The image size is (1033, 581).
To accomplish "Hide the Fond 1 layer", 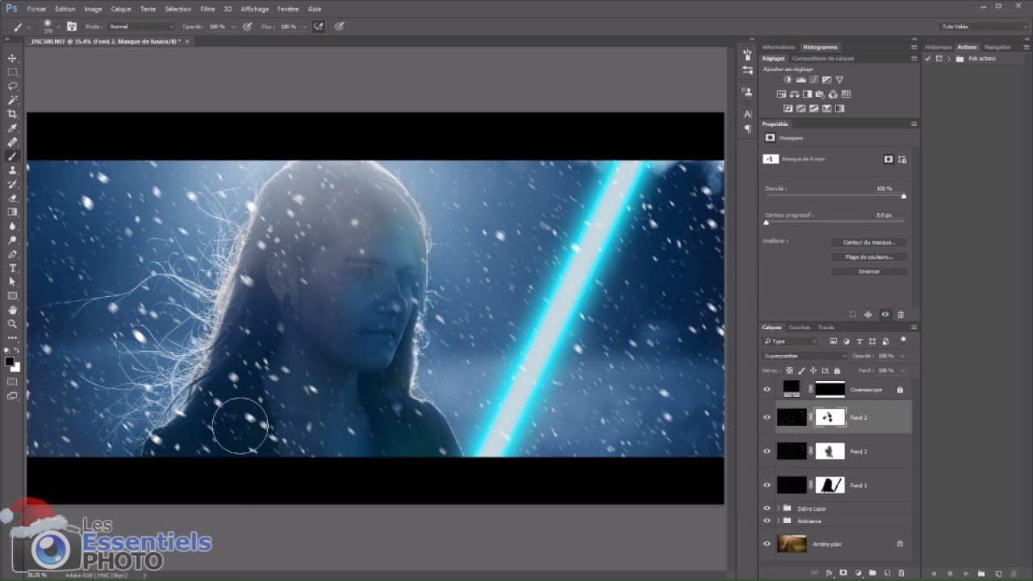I will (x=767, y=485).
